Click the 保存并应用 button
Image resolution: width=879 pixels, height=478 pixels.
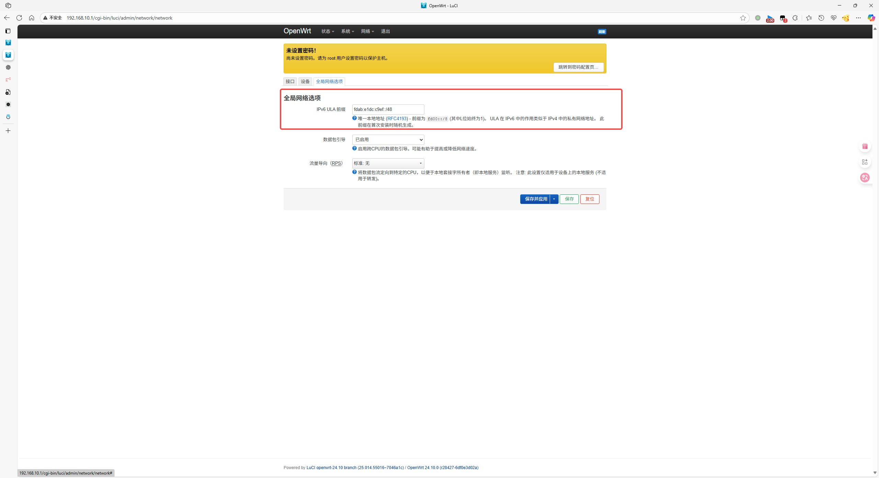[536, 199]
